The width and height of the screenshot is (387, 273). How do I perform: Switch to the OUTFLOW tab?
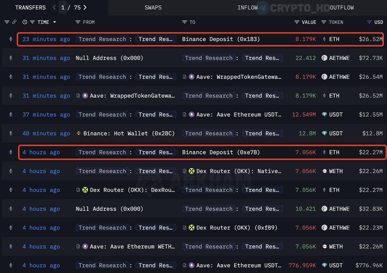[x=342, y=8]
